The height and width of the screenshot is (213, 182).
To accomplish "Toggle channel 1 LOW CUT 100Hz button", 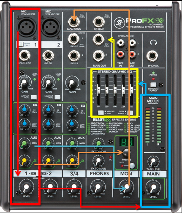I will 34,97.
